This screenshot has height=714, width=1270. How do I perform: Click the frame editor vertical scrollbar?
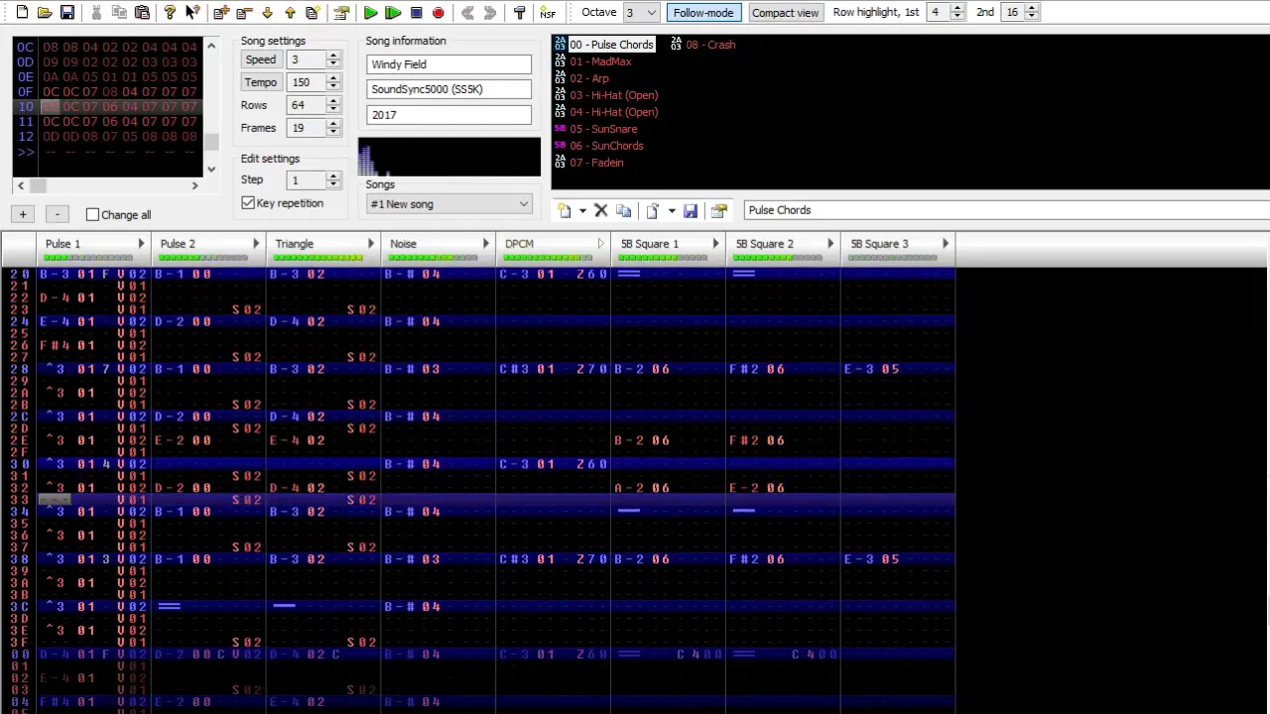point(210,107)
